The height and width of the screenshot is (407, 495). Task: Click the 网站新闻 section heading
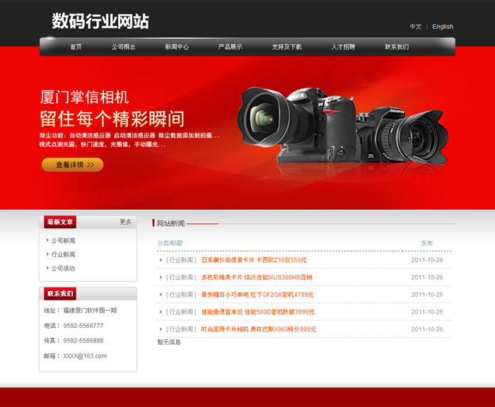tap(171, 223)
